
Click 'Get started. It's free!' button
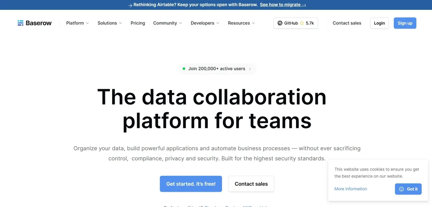191,184
